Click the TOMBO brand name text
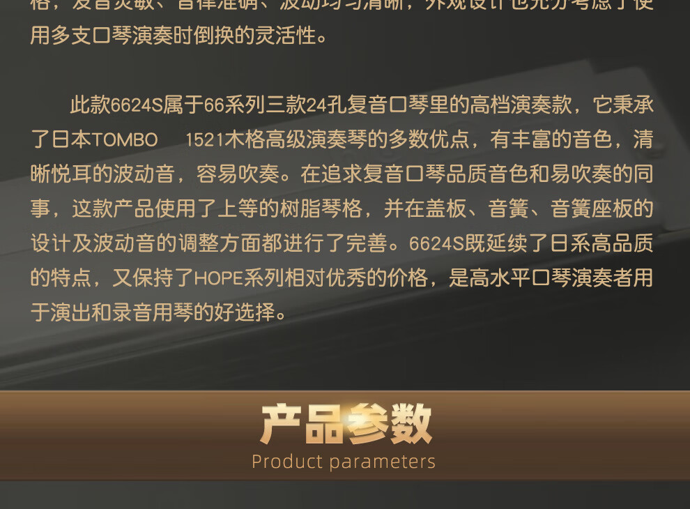The image size is (690, 509). click(125, 140)
